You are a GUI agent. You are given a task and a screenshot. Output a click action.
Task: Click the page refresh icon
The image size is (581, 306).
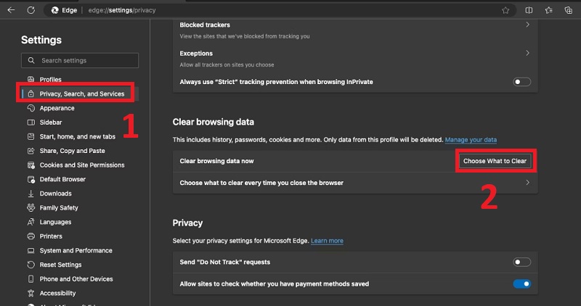[31, 10]
